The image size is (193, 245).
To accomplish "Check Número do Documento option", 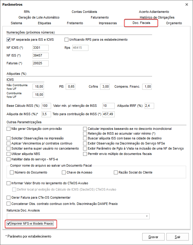I will 12,173.
